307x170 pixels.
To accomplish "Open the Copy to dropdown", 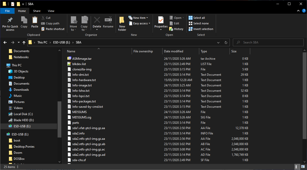I will (84, 24).
